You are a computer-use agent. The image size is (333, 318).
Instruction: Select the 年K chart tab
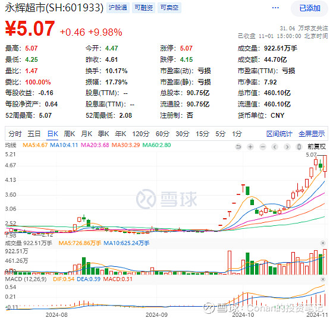click(120, 134)
